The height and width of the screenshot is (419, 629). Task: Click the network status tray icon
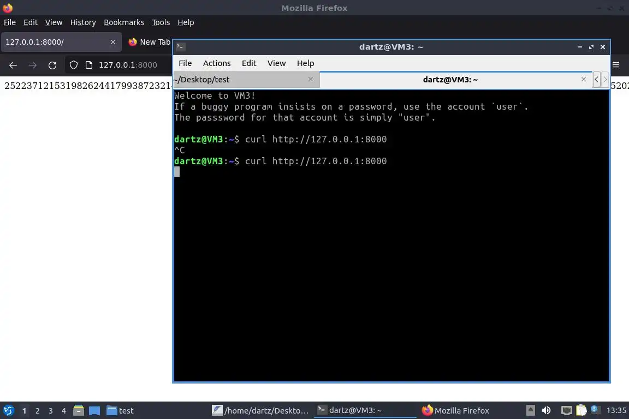click(x=566, y=411)
